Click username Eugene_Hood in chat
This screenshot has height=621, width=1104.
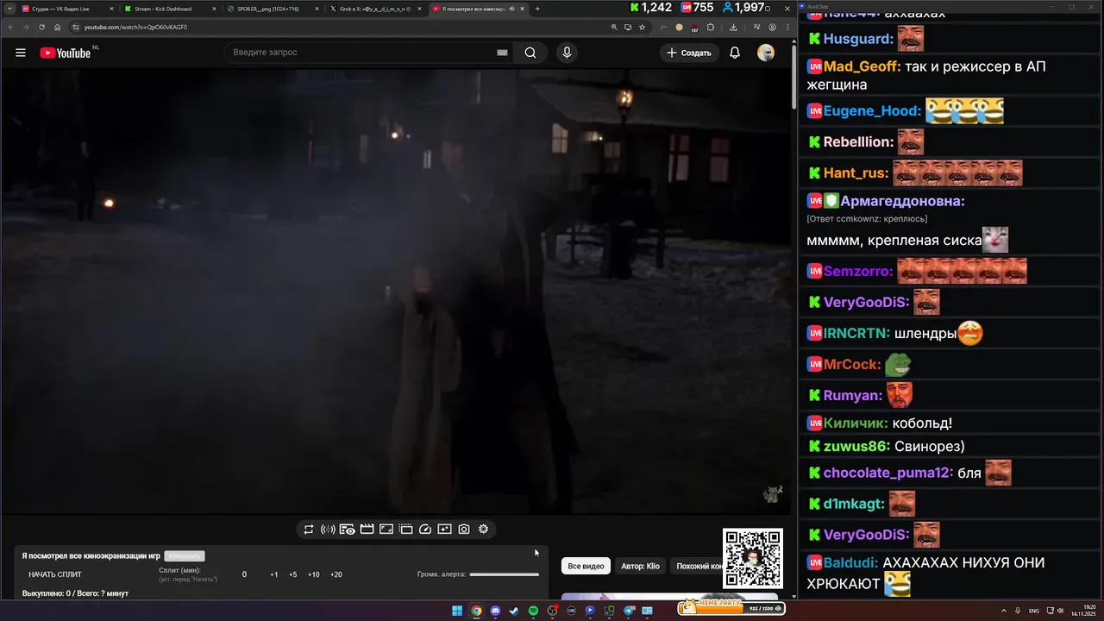(872, 111)
